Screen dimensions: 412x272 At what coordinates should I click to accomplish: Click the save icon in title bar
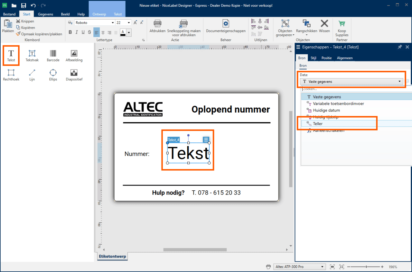(x=23, y=5)
